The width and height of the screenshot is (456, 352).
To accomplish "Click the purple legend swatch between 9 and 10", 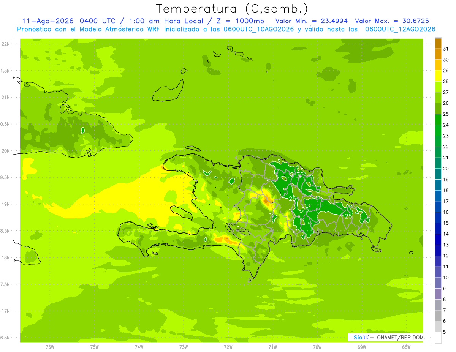I will [x=438, y=283].
